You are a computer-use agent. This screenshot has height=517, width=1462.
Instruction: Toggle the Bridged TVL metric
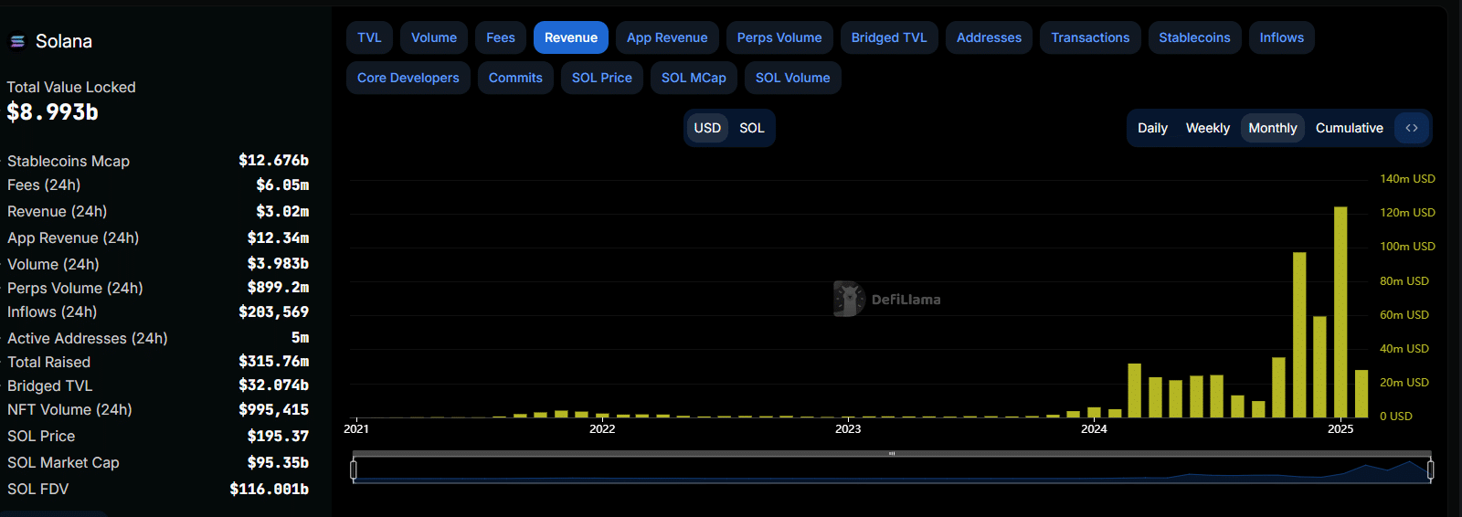[x=888, y=37]
